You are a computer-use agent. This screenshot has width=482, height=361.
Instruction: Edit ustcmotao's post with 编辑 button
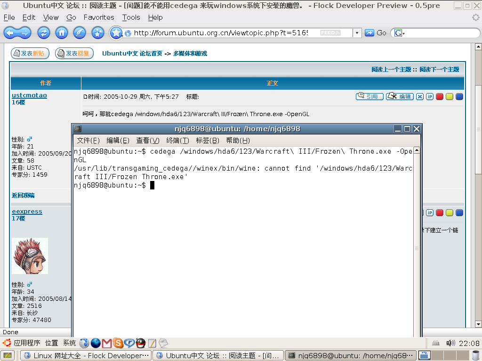400,96
